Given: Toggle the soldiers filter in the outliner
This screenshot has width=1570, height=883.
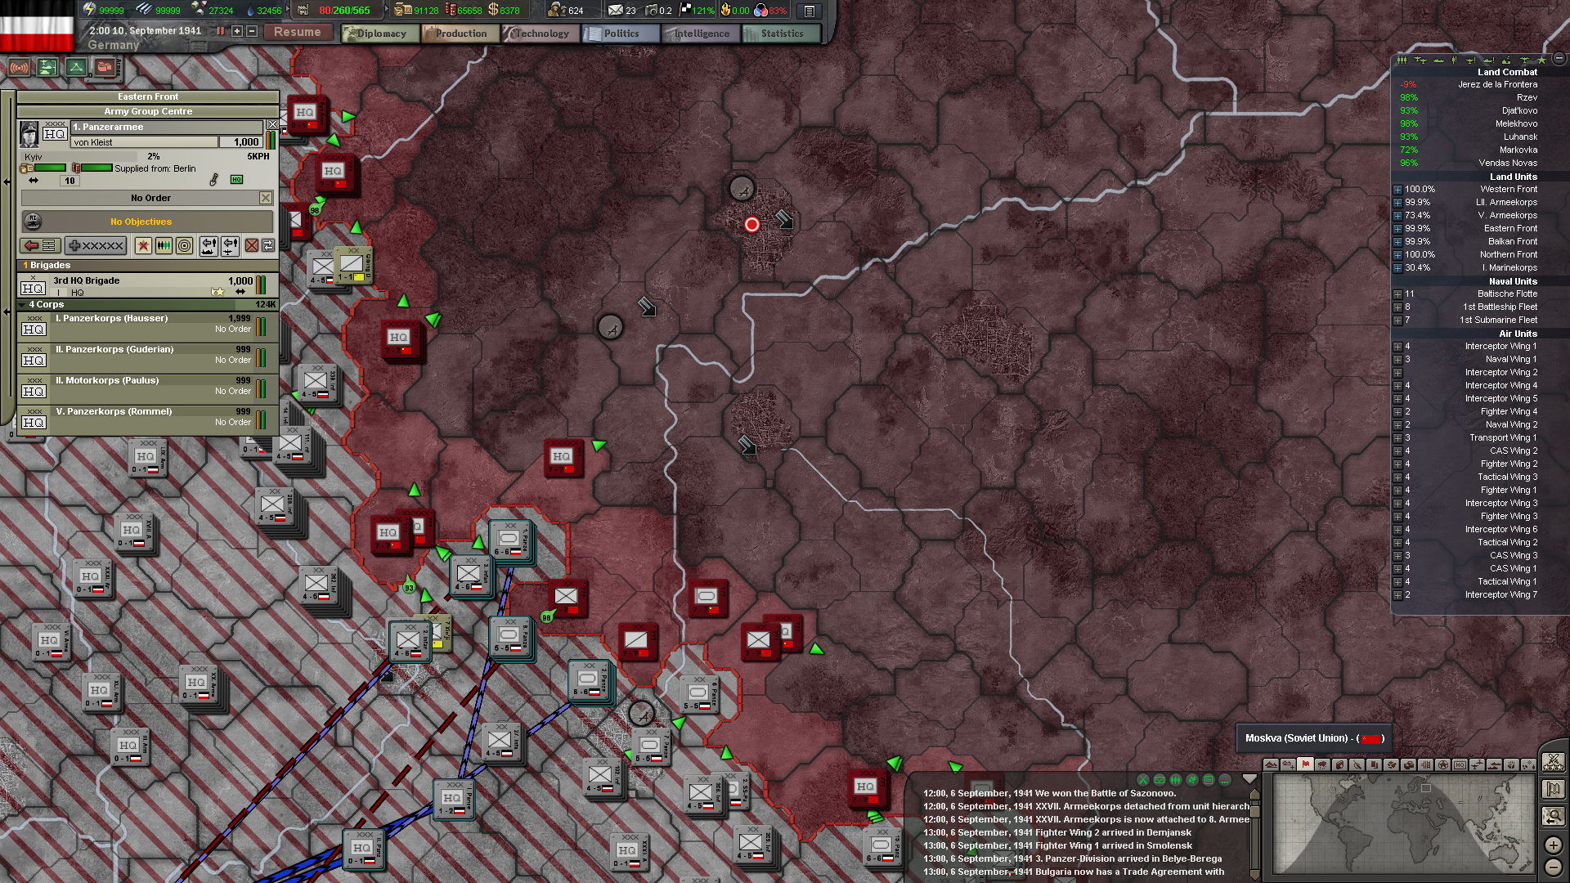Looking at the screenshot, I should point(1402,60).
